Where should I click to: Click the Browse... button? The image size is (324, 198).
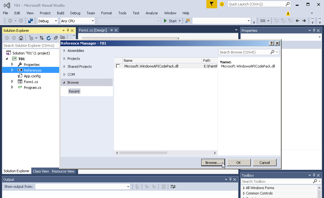213,163
